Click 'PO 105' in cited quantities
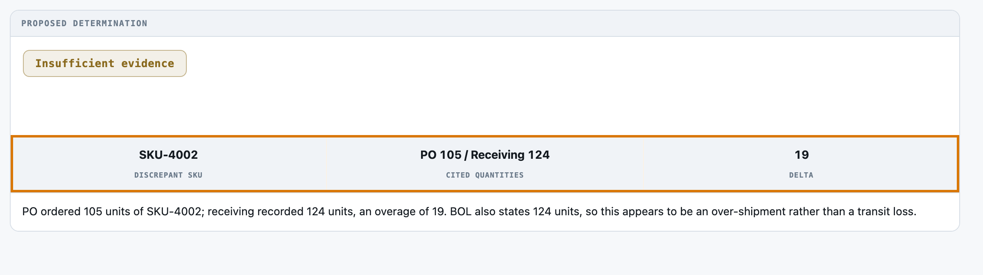 tap(441, 155)
